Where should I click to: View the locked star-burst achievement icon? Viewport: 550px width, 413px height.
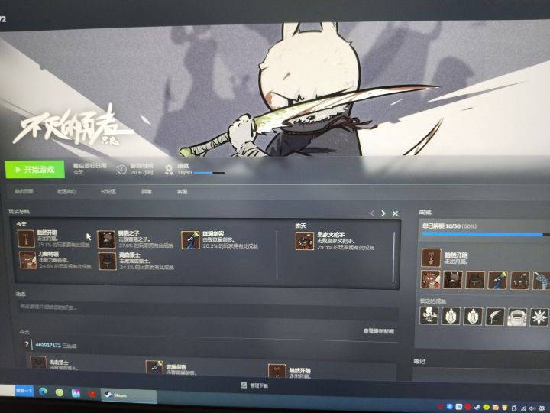tap(539, 317)
